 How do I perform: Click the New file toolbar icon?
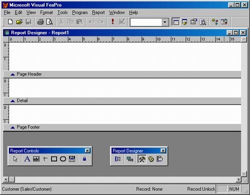(x=10, y=22)
